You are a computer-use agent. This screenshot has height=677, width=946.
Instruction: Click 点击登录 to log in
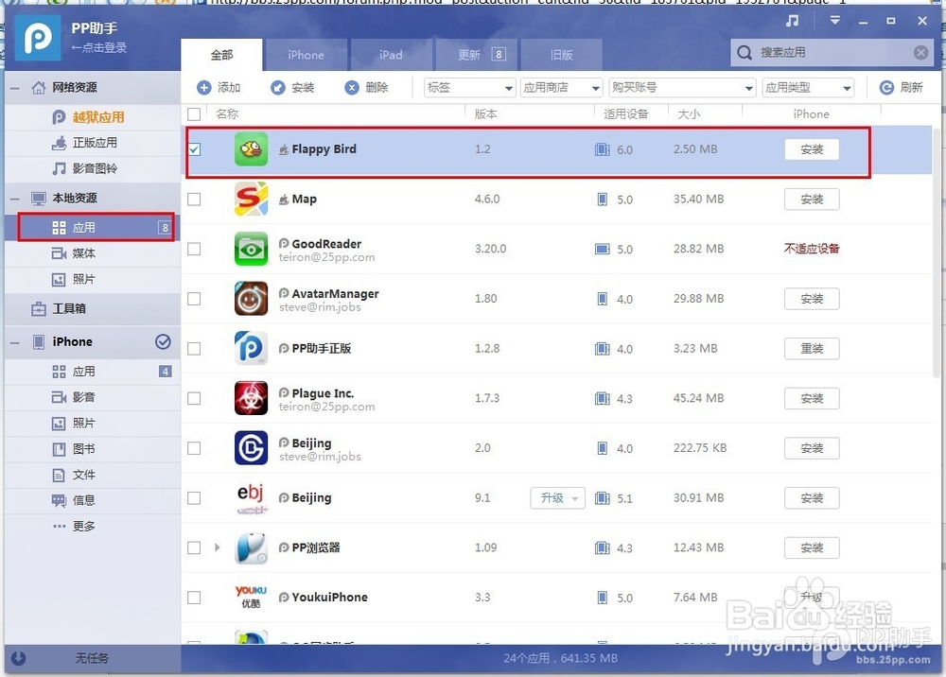99,47
